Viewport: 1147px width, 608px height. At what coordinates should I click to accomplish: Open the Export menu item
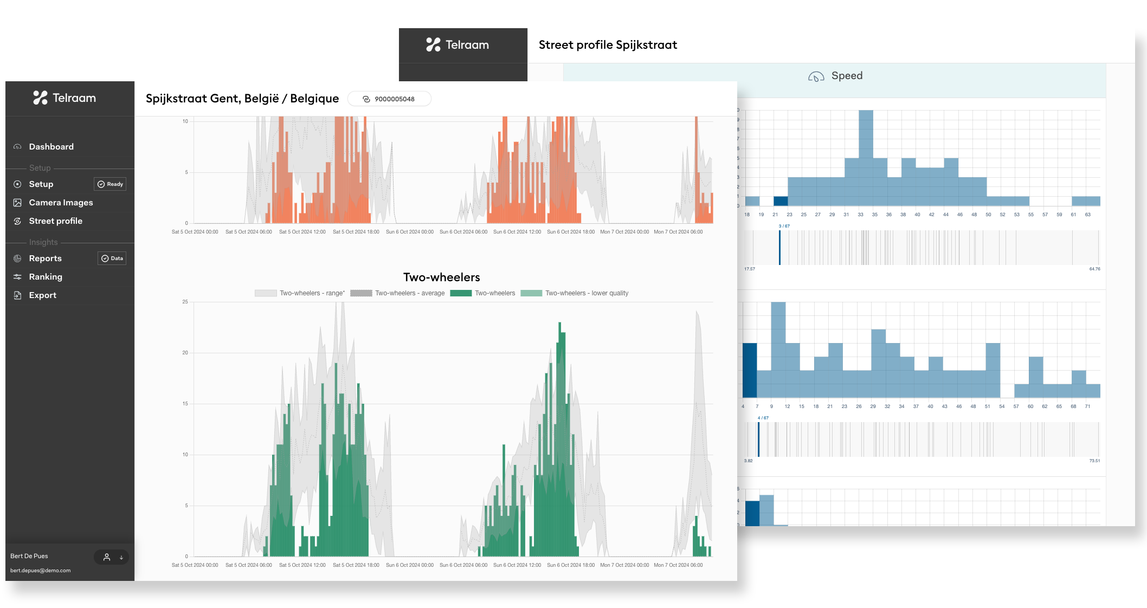point(42,295)
